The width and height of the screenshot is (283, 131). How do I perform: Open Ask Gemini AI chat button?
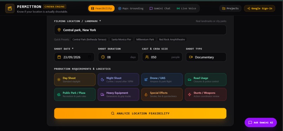pos(261,123)
